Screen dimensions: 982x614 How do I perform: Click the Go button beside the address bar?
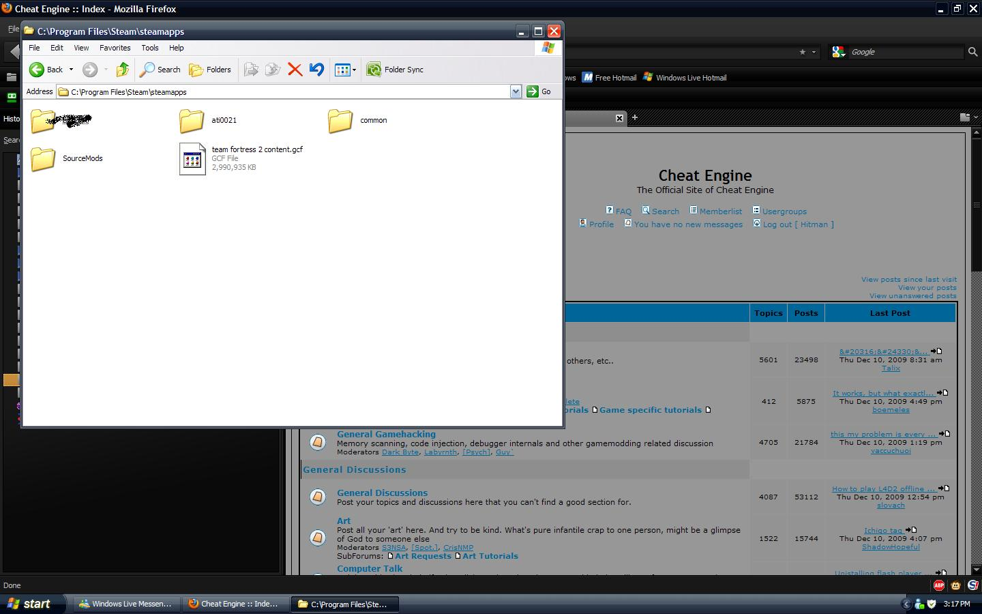(x=539, y=91)
